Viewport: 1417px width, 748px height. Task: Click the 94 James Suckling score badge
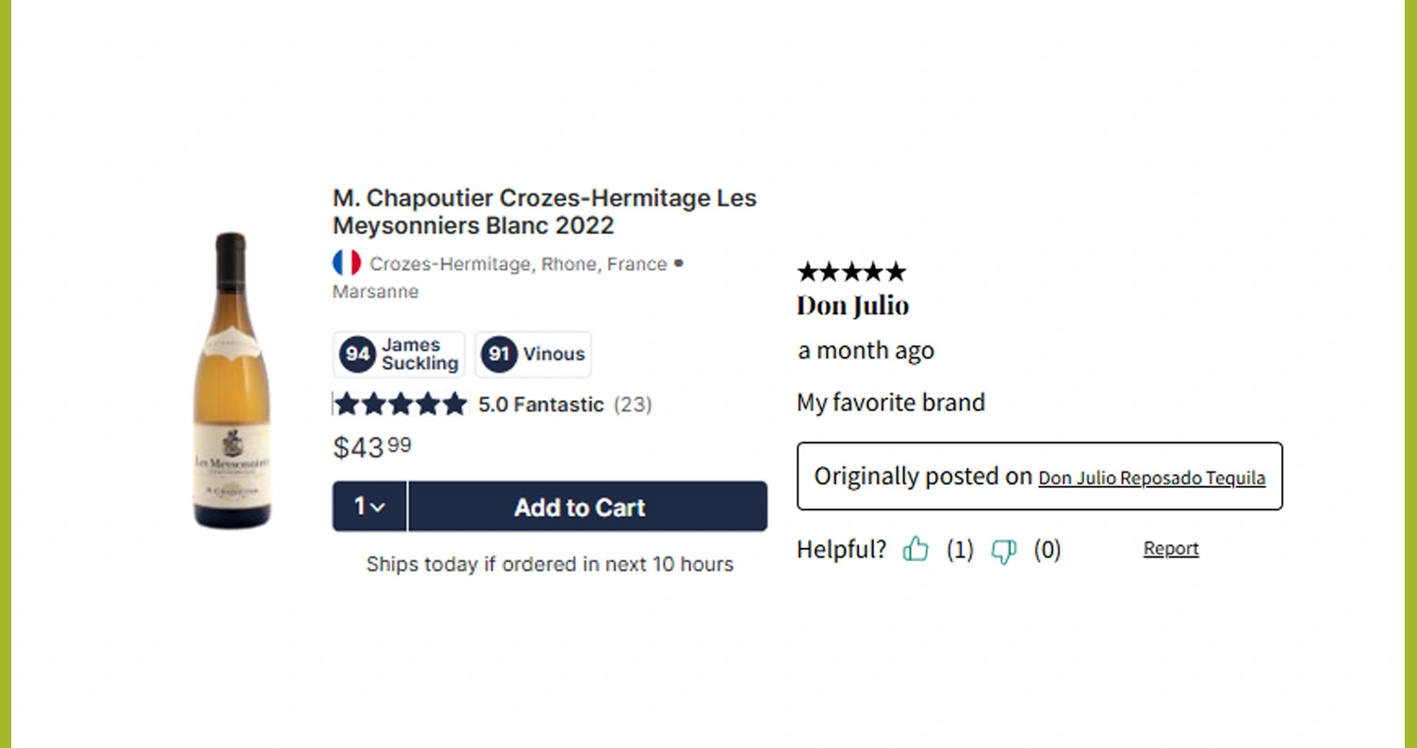pyautogui.click(x=399, y=355)
